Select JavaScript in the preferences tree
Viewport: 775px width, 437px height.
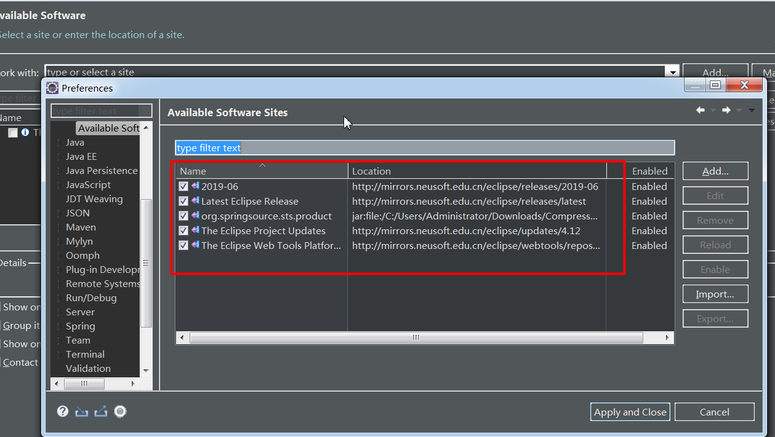[x=88, y=184]
